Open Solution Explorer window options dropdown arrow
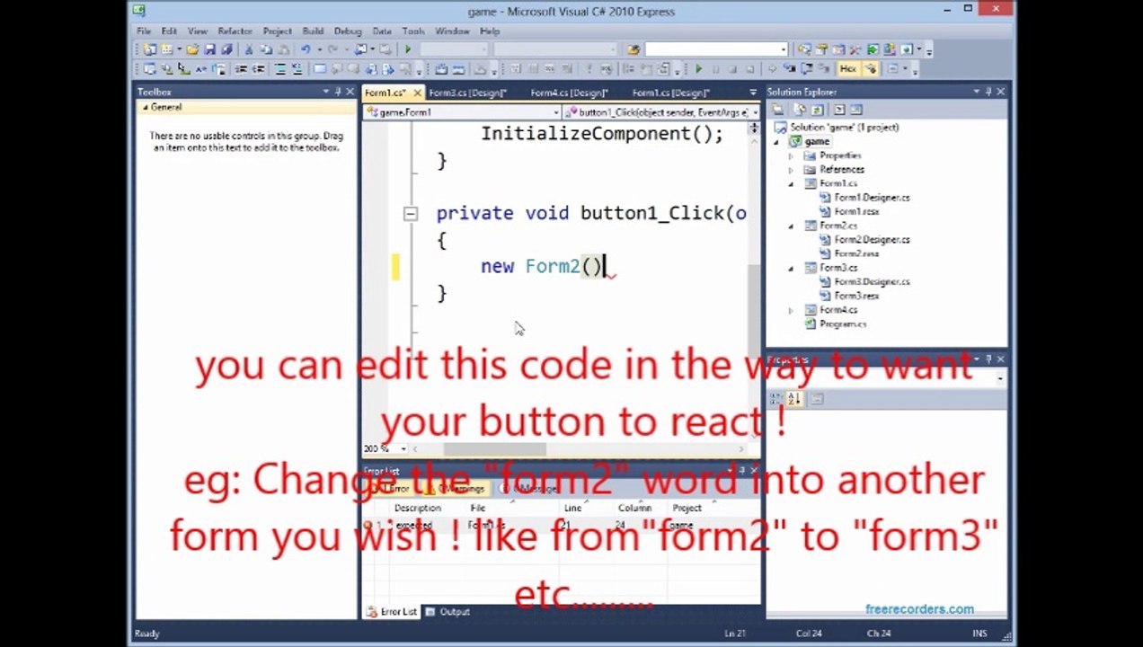This screenshot has height=647, width=1143. coord(976,92)
